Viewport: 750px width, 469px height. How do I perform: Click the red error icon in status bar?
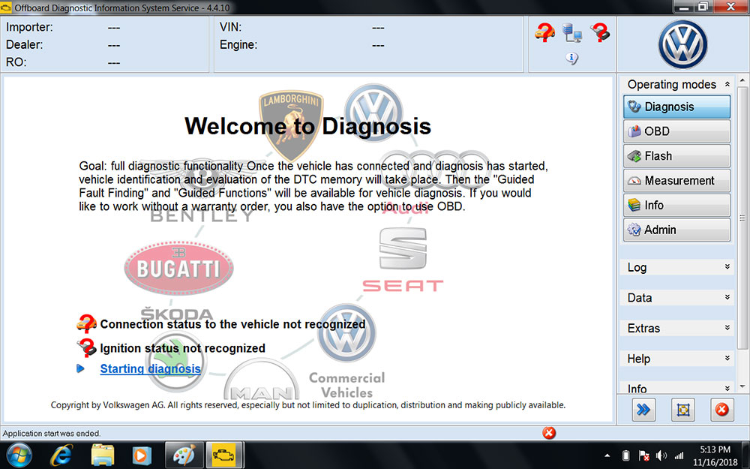point(549,433)
